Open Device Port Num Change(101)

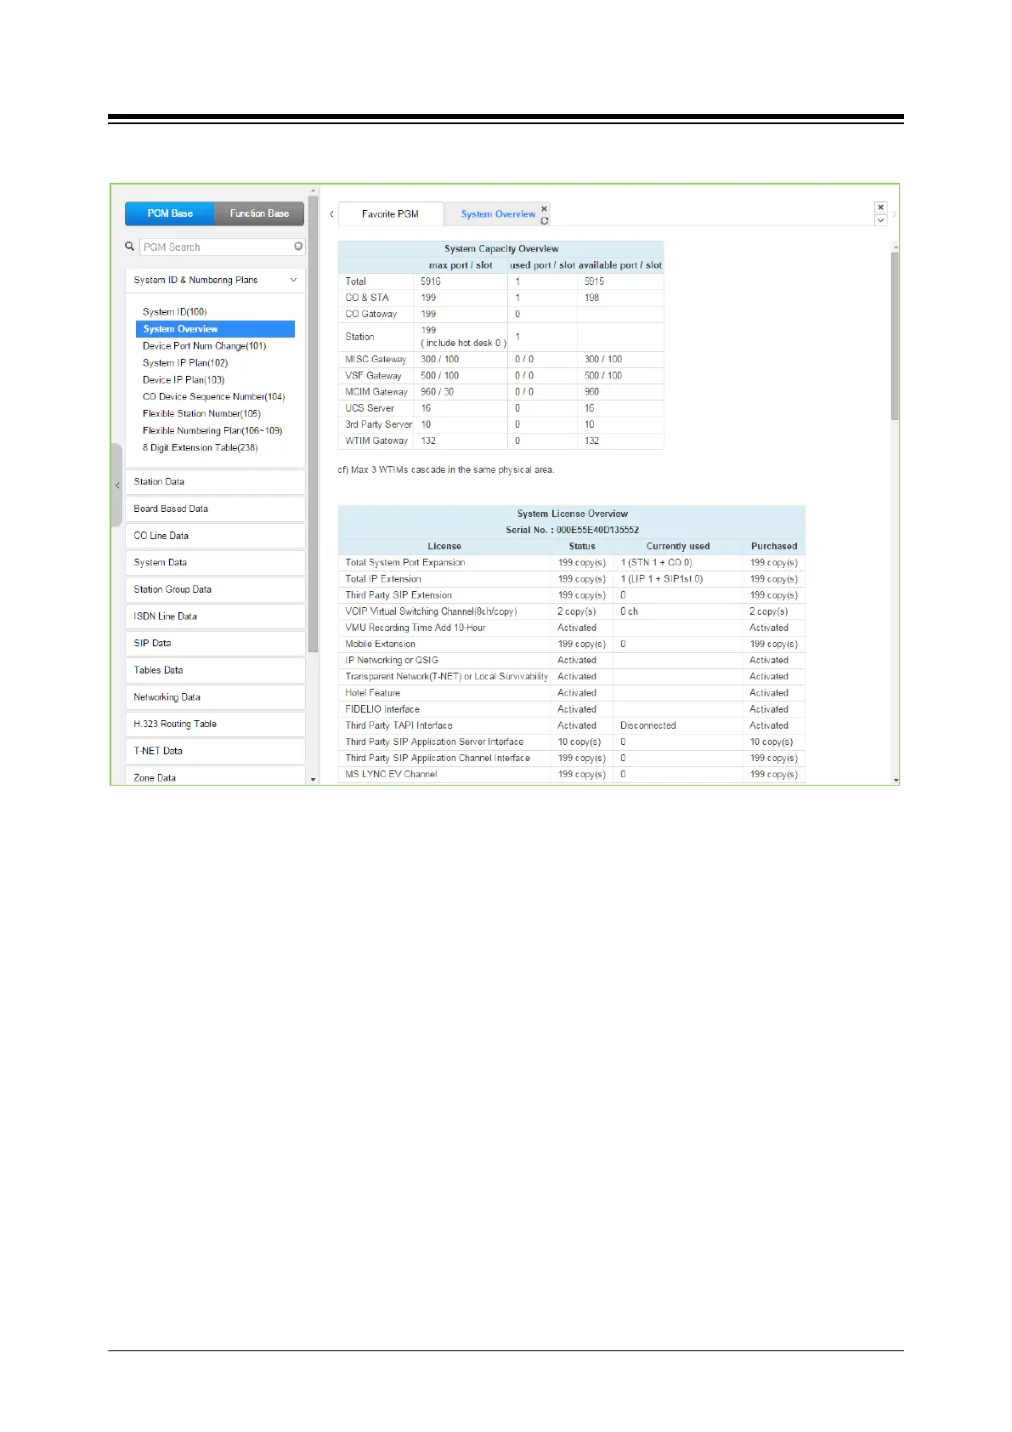[205, 346]
